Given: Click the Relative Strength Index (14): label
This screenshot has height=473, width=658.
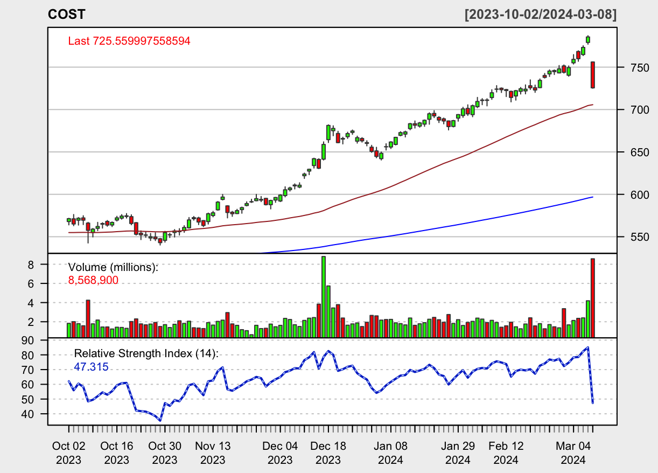Looking at the screenshot, I should point(146,354).
